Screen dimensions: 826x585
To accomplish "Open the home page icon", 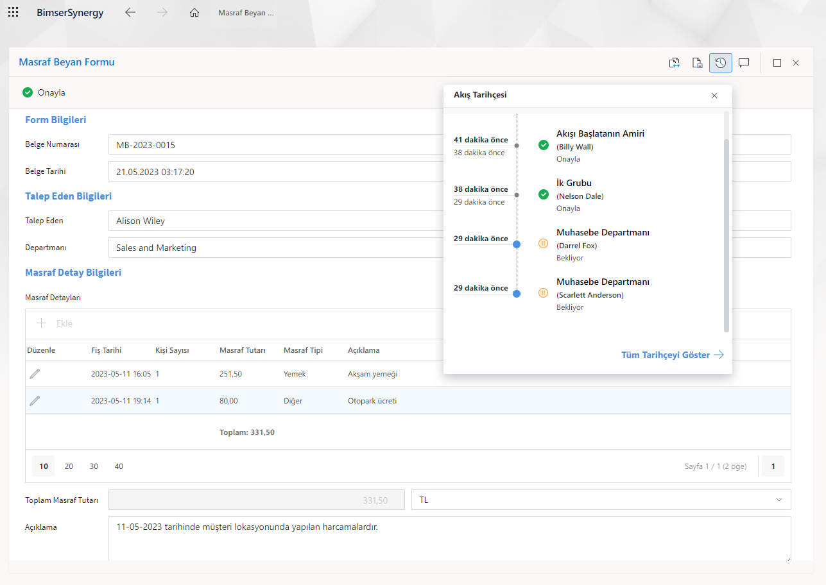I will pyautogui.click(x=194, y=12).
